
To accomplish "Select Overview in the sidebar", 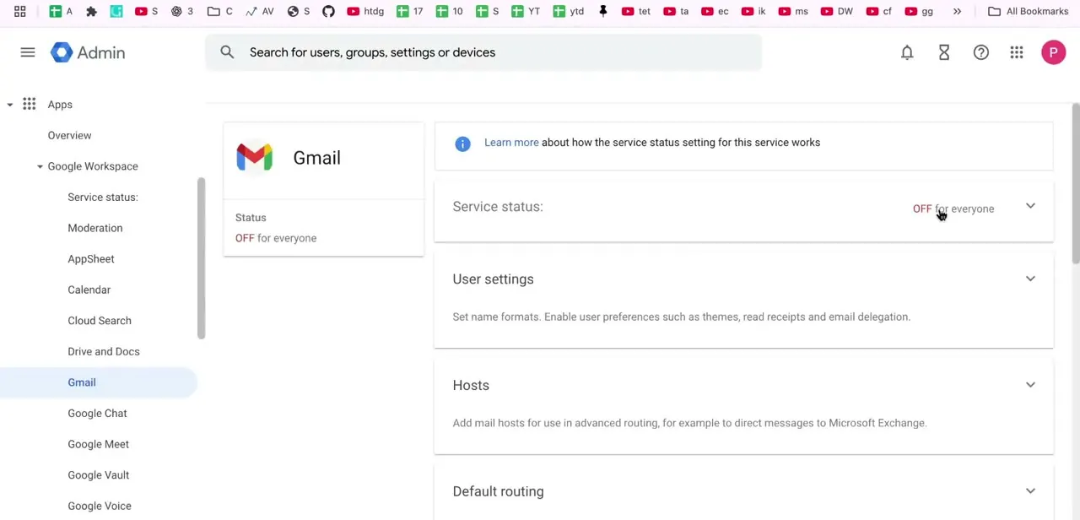I will pyautogui.click(x=69, y=135).
